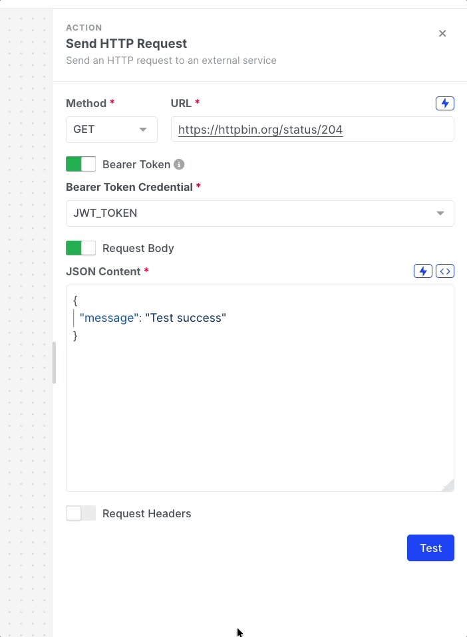Click the Send HTTP Request heading
Image resolution: width=467 pixels, height=637 pixels.
(x=126, y=43)
